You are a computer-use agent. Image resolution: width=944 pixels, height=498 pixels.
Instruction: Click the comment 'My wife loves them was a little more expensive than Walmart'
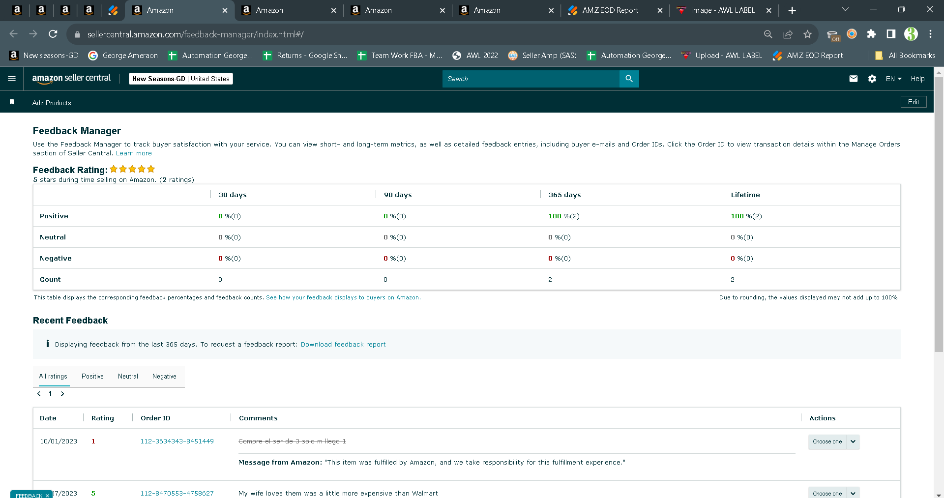pyautogui.click(x=338, y=493)
